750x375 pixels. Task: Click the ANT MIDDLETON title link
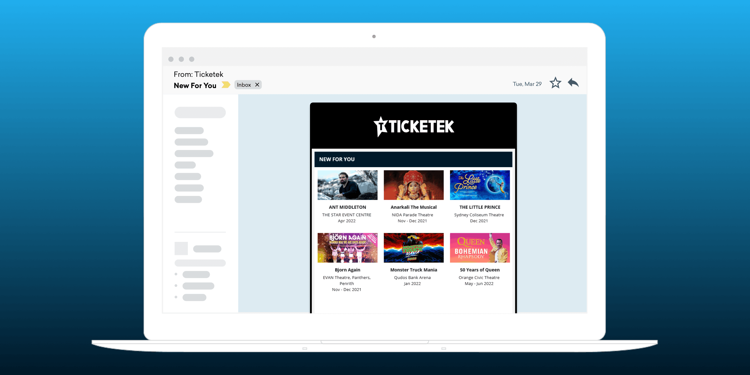347,207
